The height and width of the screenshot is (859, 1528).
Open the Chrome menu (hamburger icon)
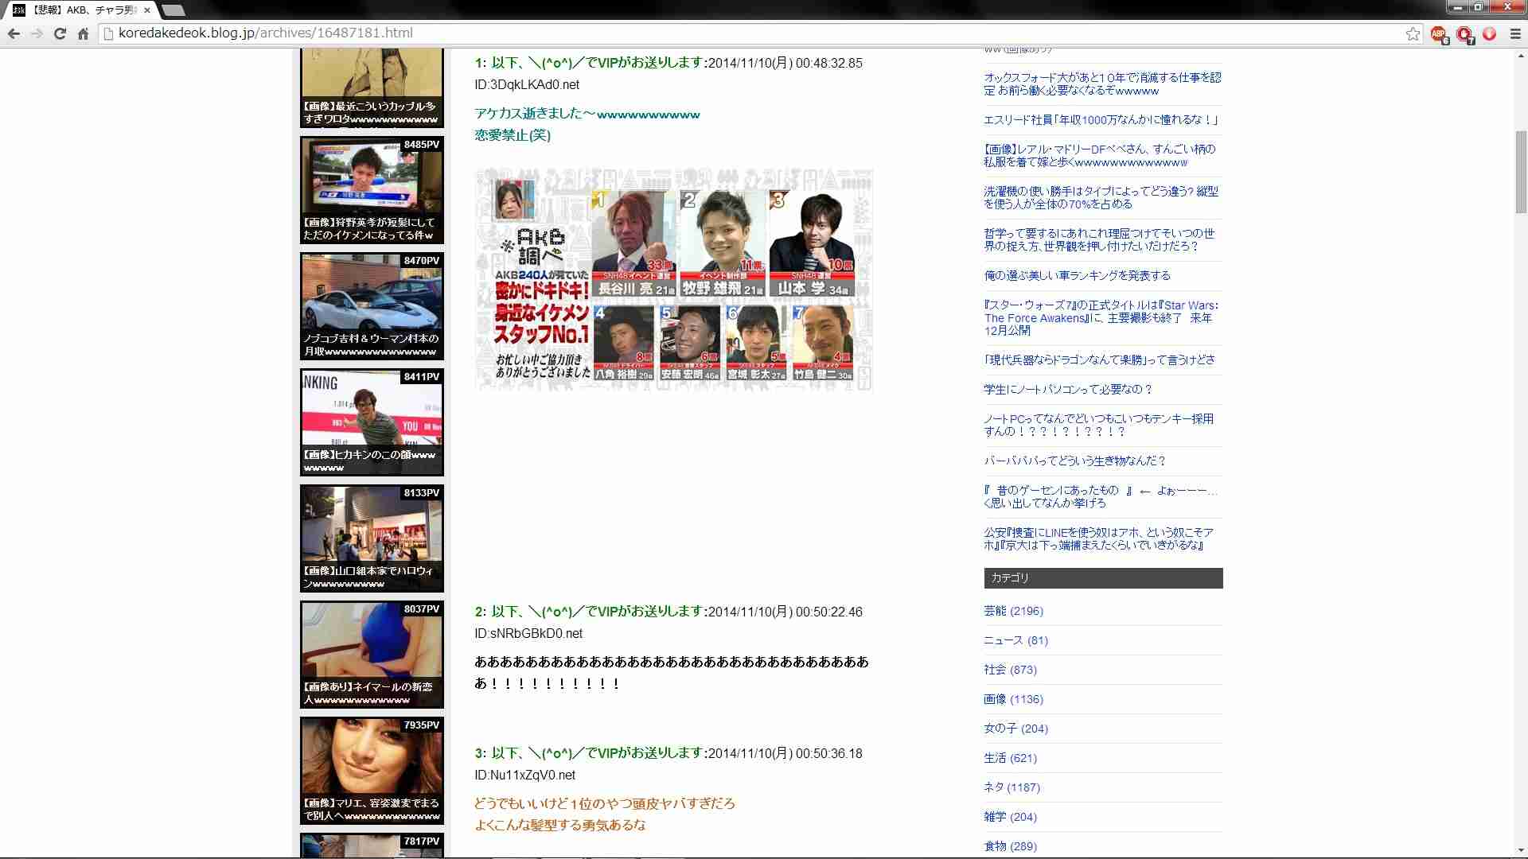pyautogui.click(x=1515, y=33)
